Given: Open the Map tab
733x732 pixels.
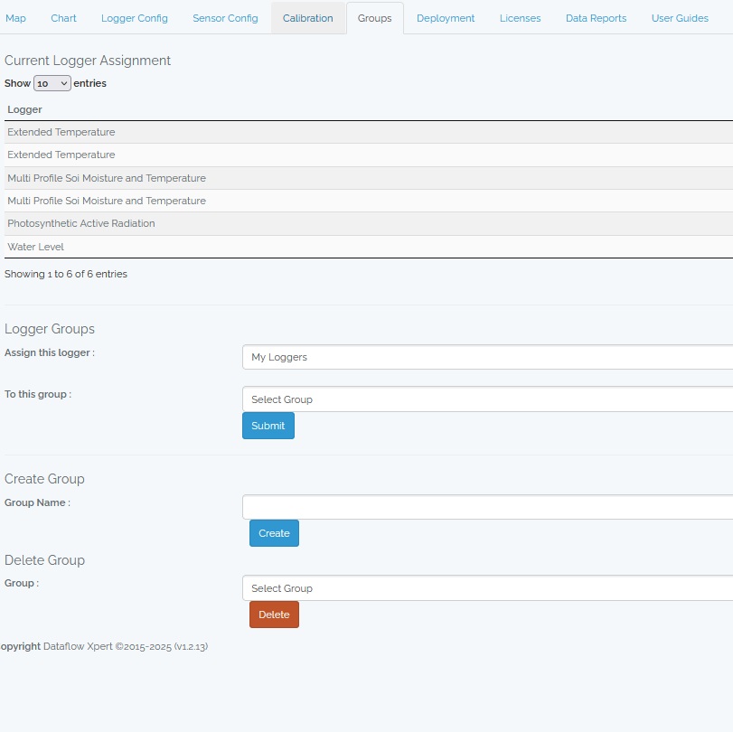Looking at the screenshot, I should click(x=16, y=18).
